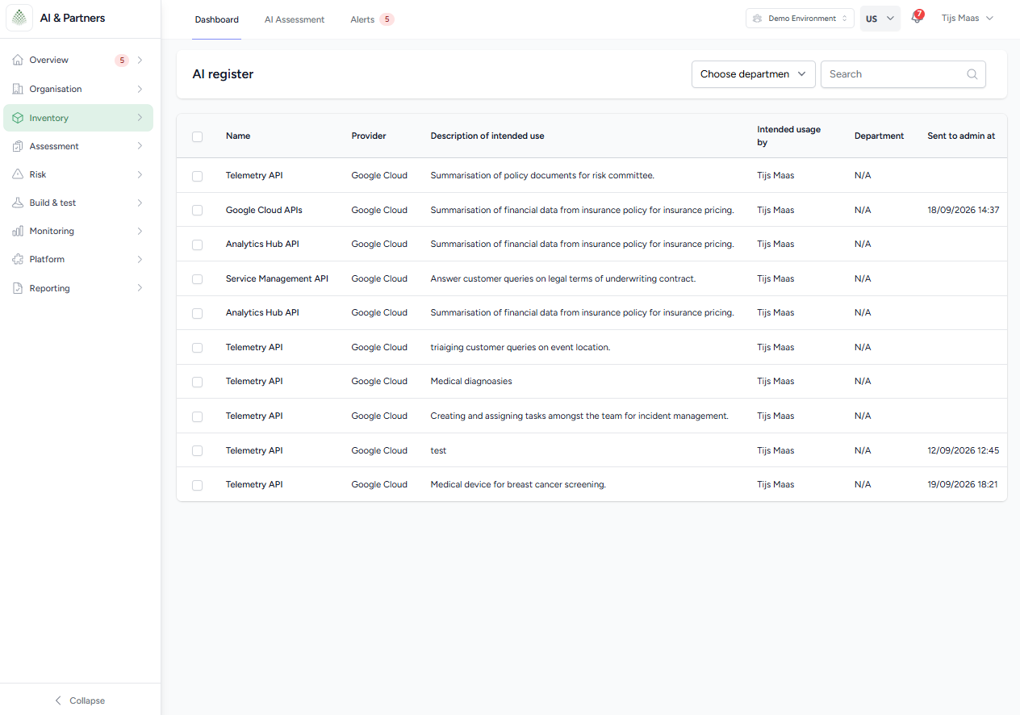Viewport: 1020px width, 715px height.
Task: Open the Reporting menu item
Action: (78, 288)
